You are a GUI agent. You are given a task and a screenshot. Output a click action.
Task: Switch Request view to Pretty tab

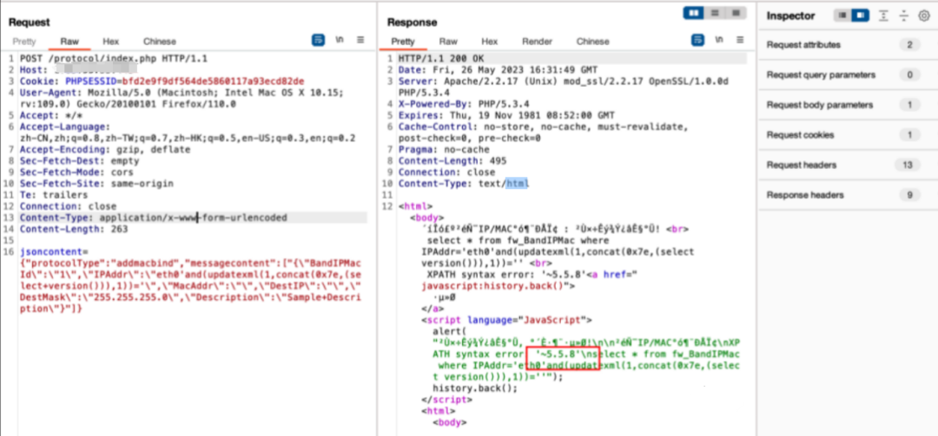coord(24,42)
